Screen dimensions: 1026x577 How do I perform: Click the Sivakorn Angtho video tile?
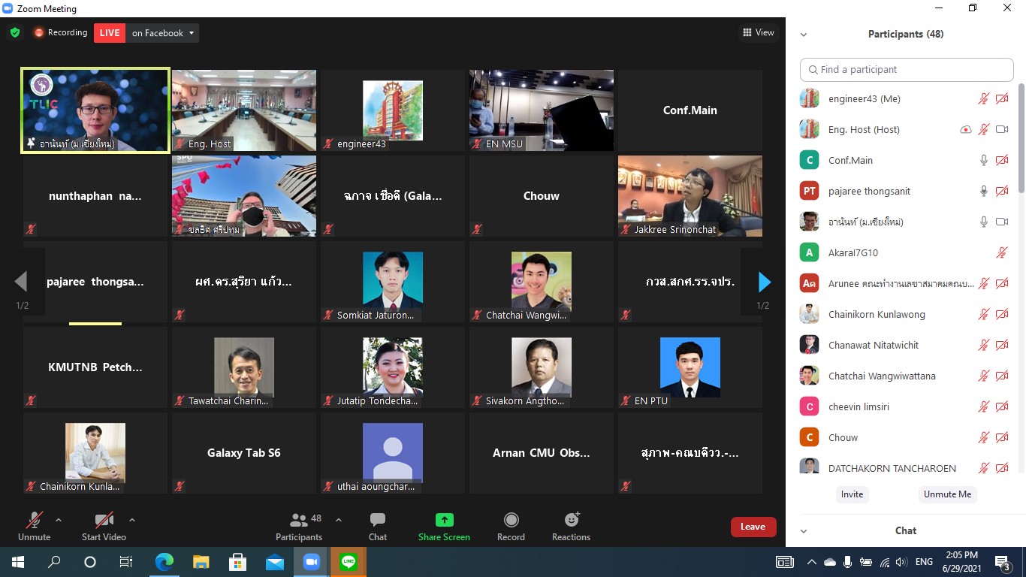542,367
